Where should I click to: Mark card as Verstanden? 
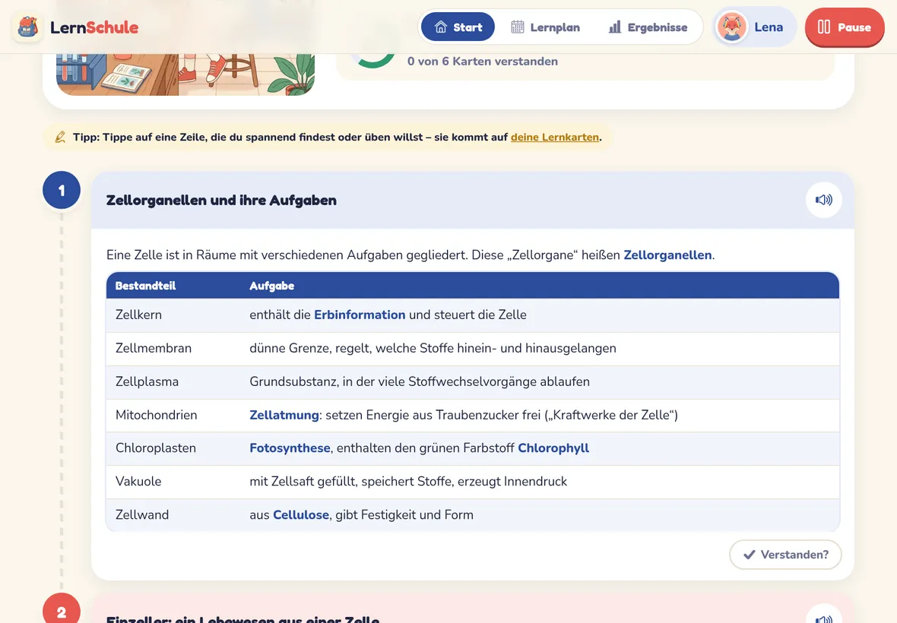coord(784,555)
